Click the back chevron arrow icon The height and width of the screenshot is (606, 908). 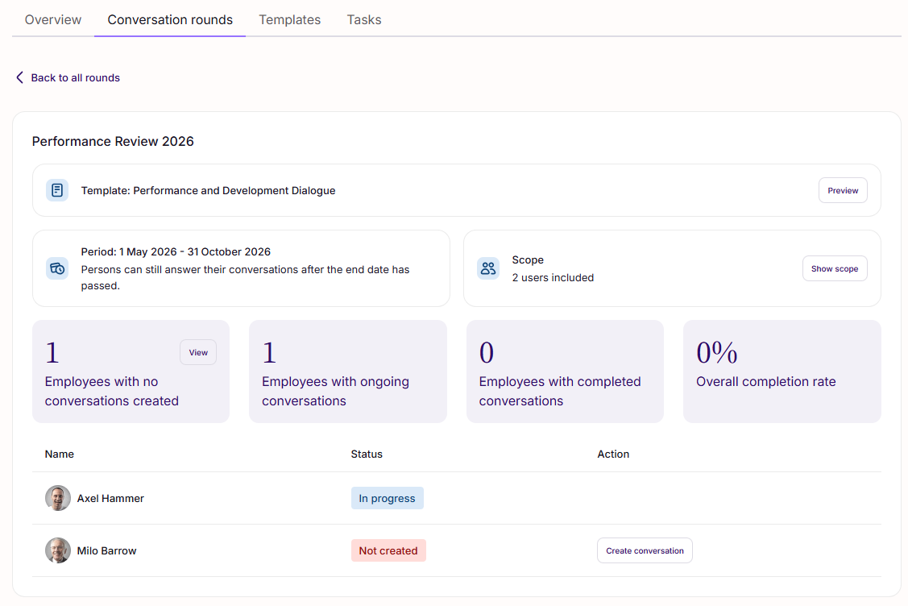[19, 77]
